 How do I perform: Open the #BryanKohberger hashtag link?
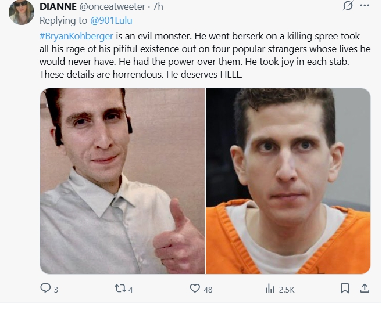click(x=76, y=36)
